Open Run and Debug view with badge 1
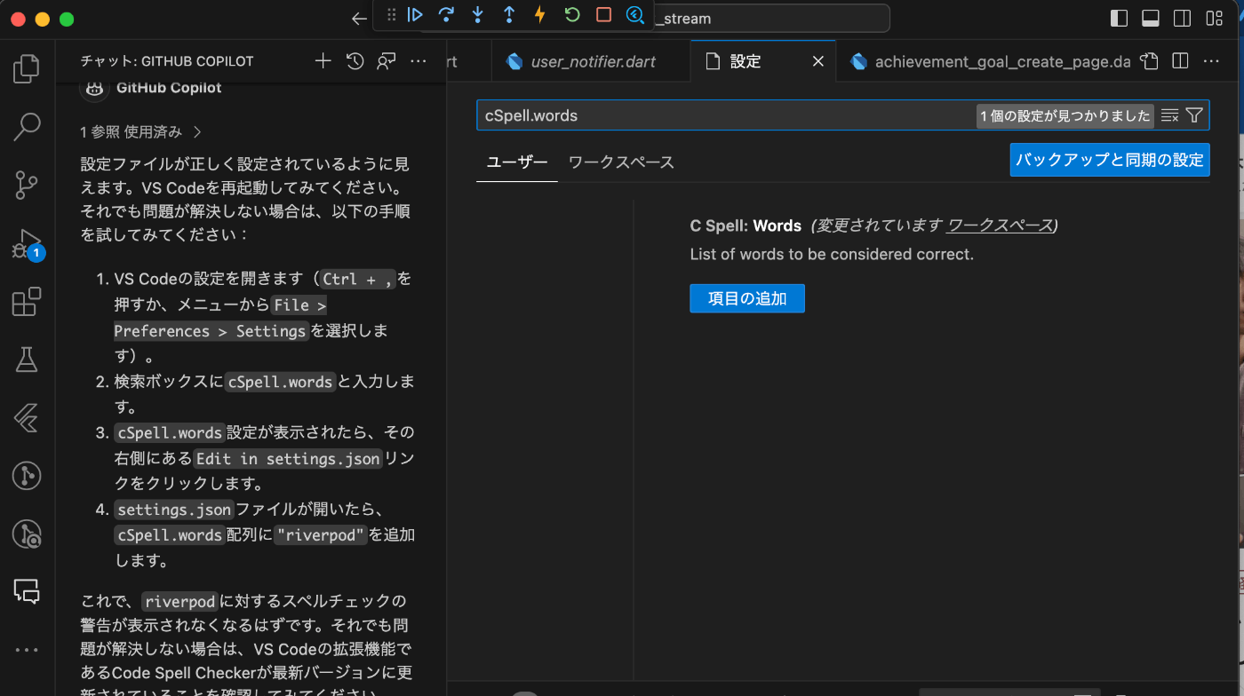 27,244
